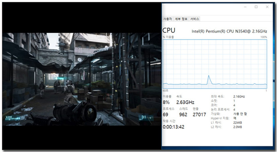Image resolution: width=277 pixels, height=152 pixels.
Task: Select the Intel Pentium N3540 processor name
Action: [229, 32]
